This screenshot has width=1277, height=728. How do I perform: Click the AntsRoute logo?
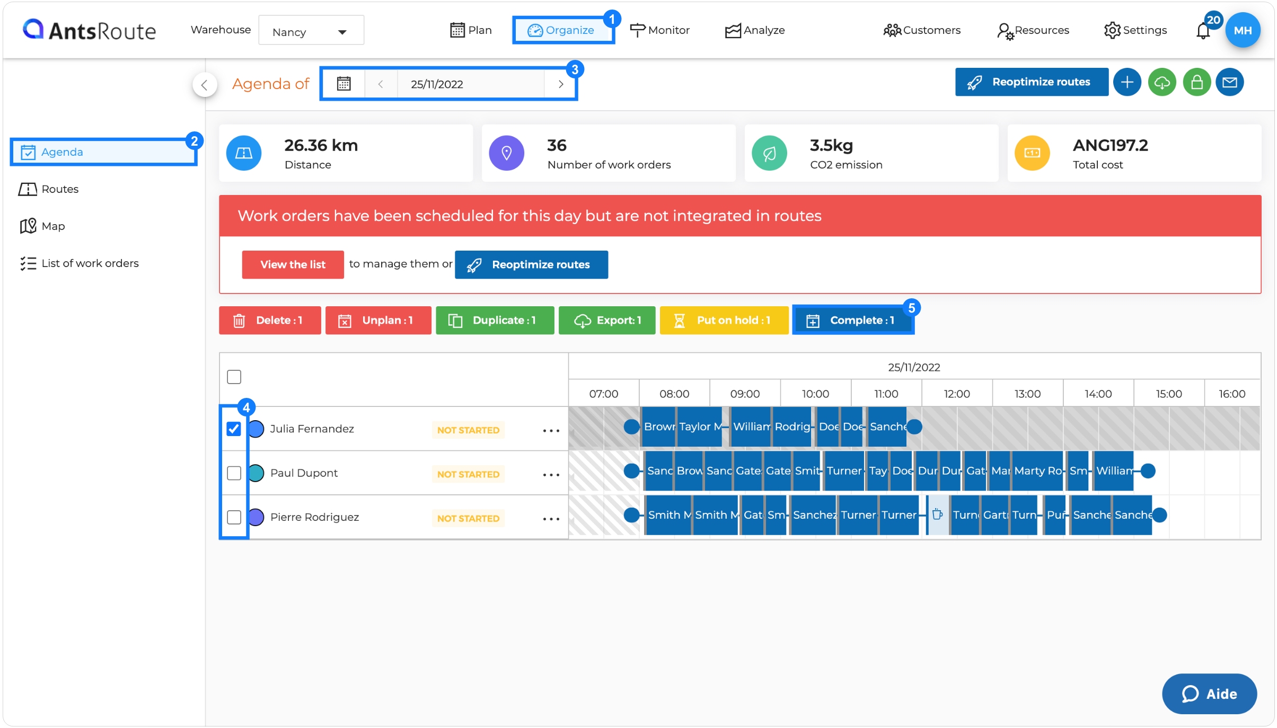(89, 30)
